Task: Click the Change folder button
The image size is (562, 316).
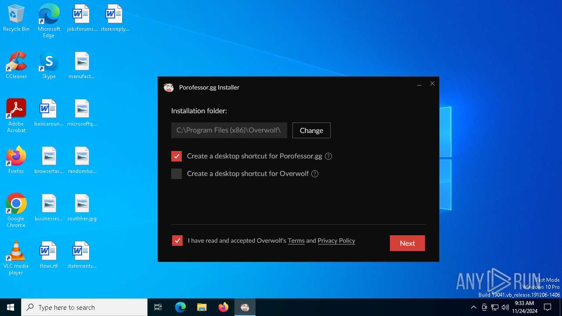Action: point(311,130)
